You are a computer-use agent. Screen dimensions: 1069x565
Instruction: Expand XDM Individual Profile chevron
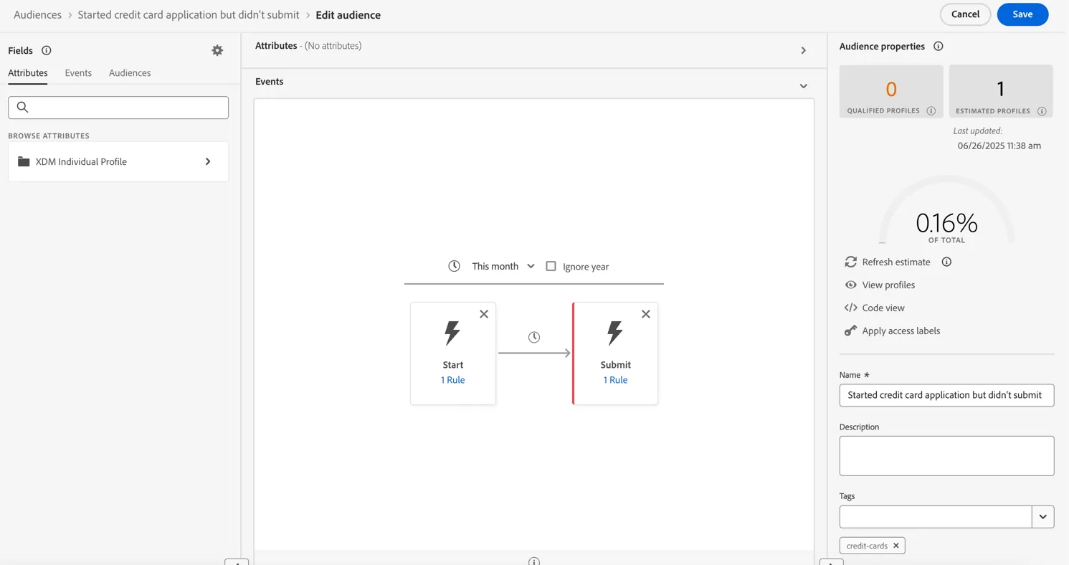coord(208,161)
